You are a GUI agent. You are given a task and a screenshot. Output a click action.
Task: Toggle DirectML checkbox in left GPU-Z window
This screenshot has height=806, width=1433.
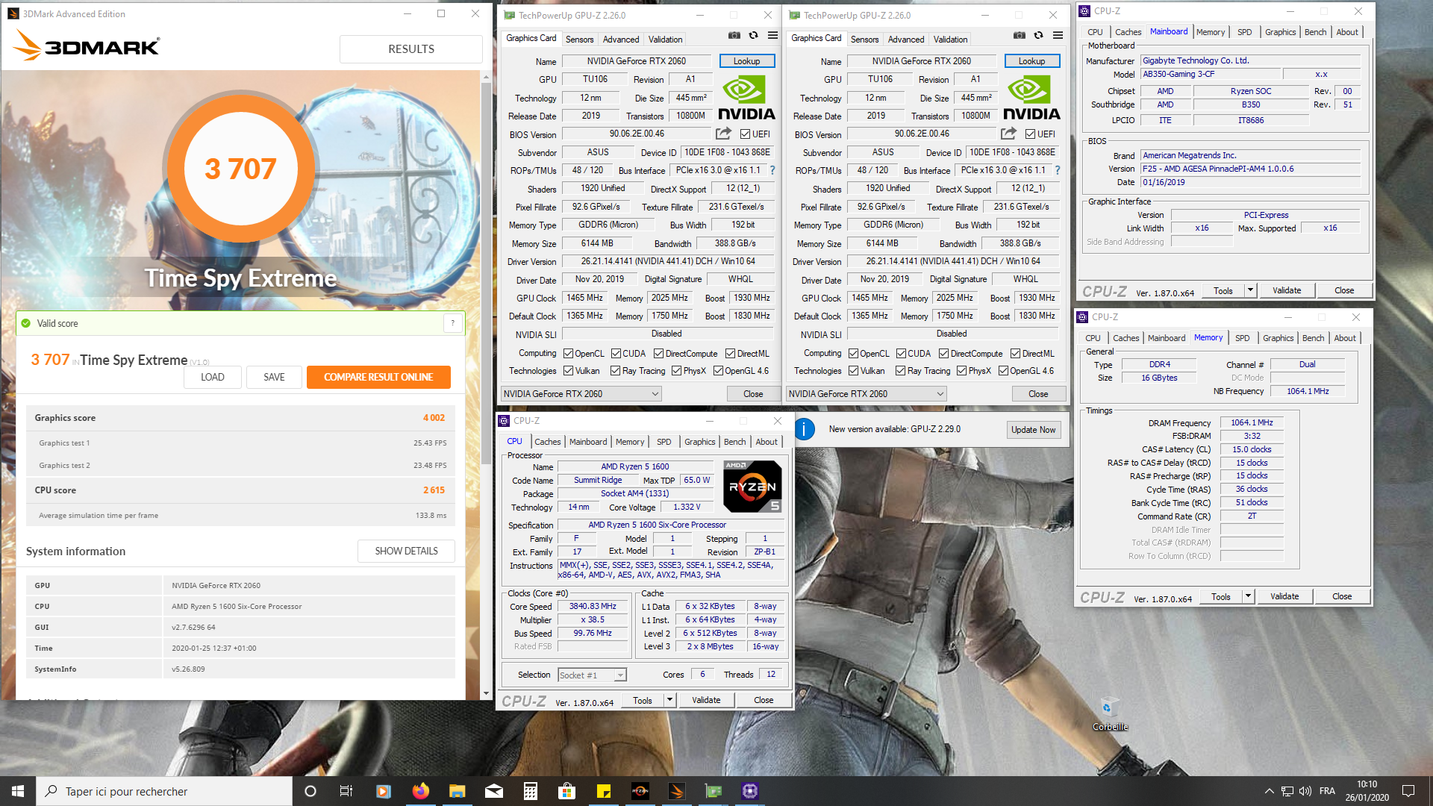pyautogui.click(x=730, y=354)
